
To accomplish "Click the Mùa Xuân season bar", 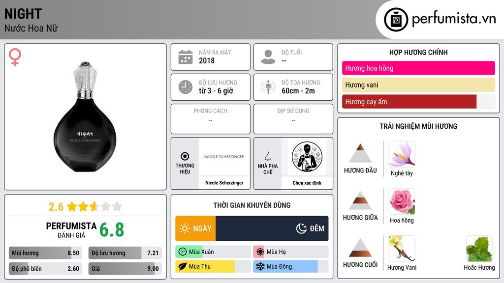I will 213,252.
